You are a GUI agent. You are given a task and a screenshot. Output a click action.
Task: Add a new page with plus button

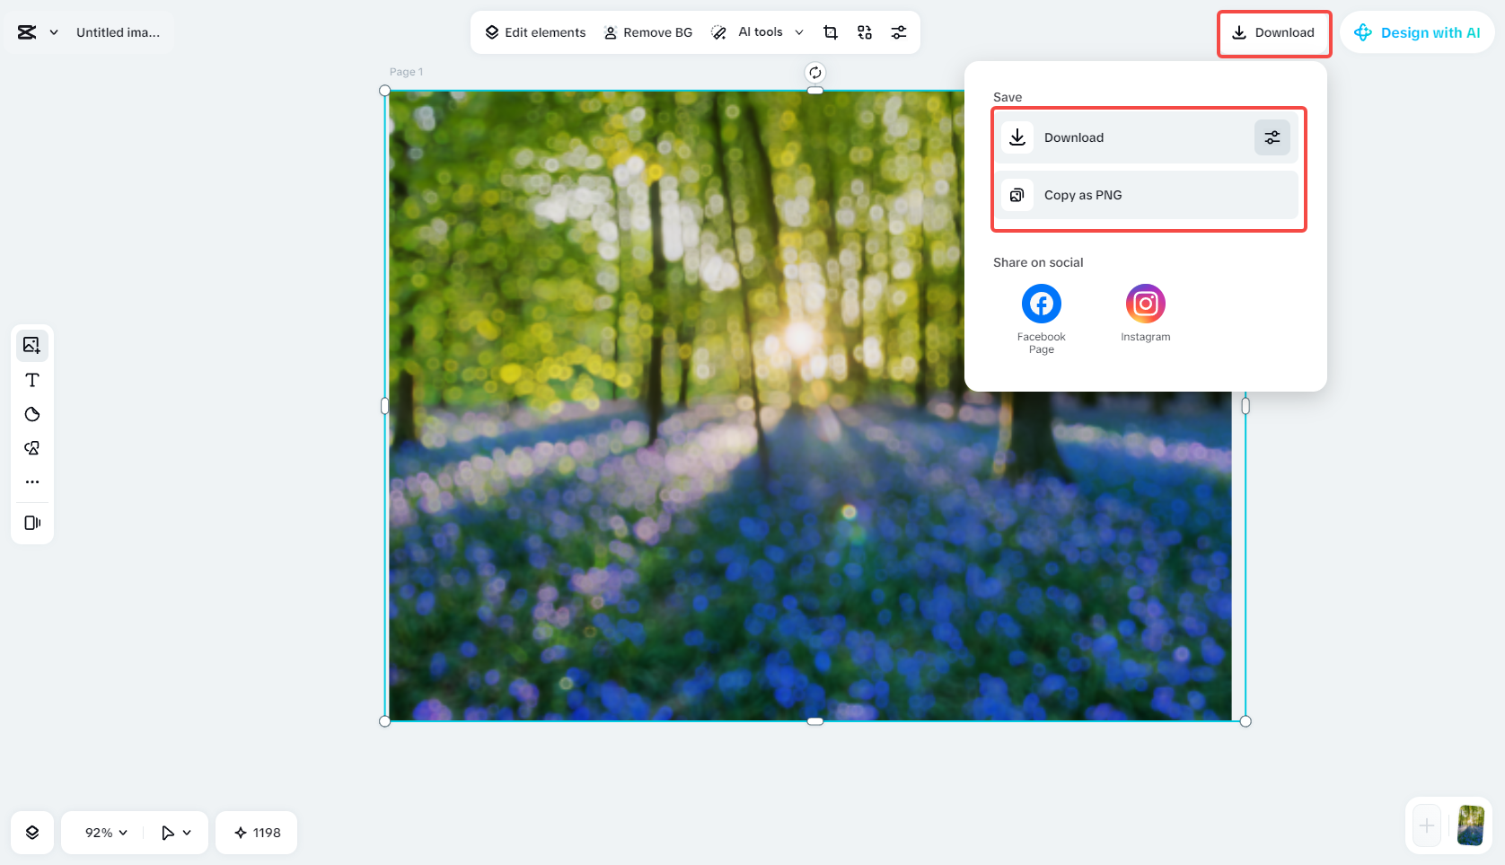pyautogui.click(x=1427, y=825)
